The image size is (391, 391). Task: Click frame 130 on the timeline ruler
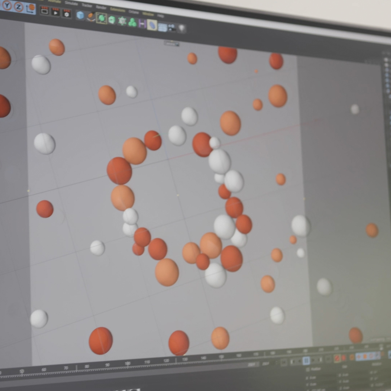click(185, 359)
